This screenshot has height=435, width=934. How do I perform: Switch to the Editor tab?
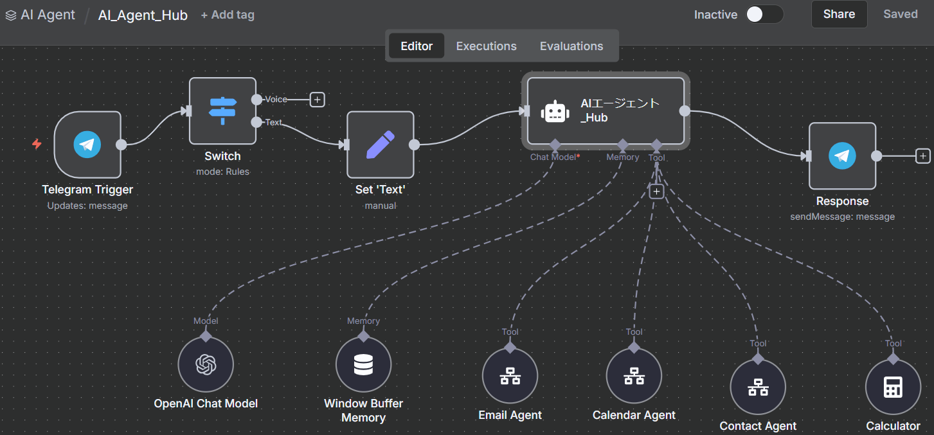click(x=417, y=46)
